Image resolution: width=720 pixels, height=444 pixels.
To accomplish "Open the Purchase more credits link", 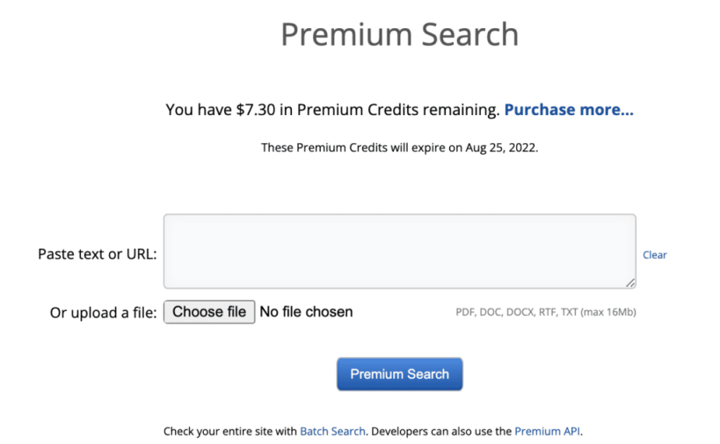I will tap(568, 110).
